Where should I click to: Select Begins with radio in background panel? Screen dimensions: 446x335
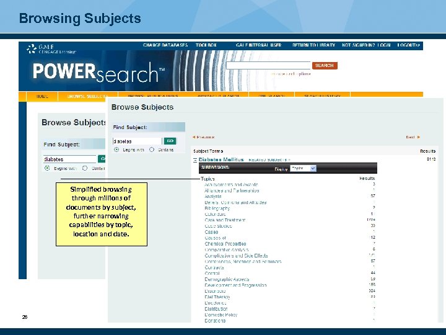click(x=47, y=168)
